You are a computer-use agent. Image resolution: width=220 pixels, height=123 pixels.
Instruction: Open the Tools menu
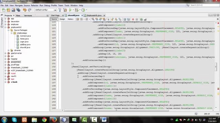tap(67, 5)
